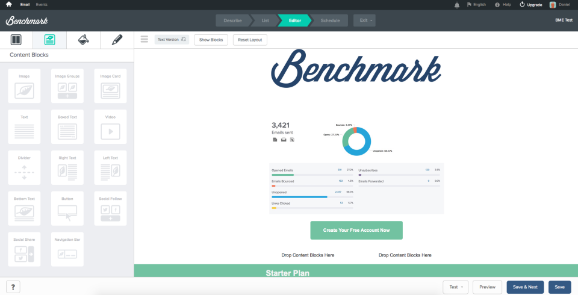The height and width of the screenshot is (295, 578).
Task: Click Save & Next button
Action: [x=525, y=287]
